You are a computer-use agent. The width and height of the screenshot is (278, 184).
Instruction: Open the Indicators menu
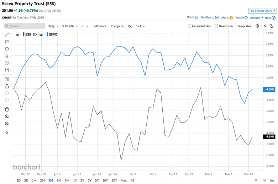(x=99, y=26)
